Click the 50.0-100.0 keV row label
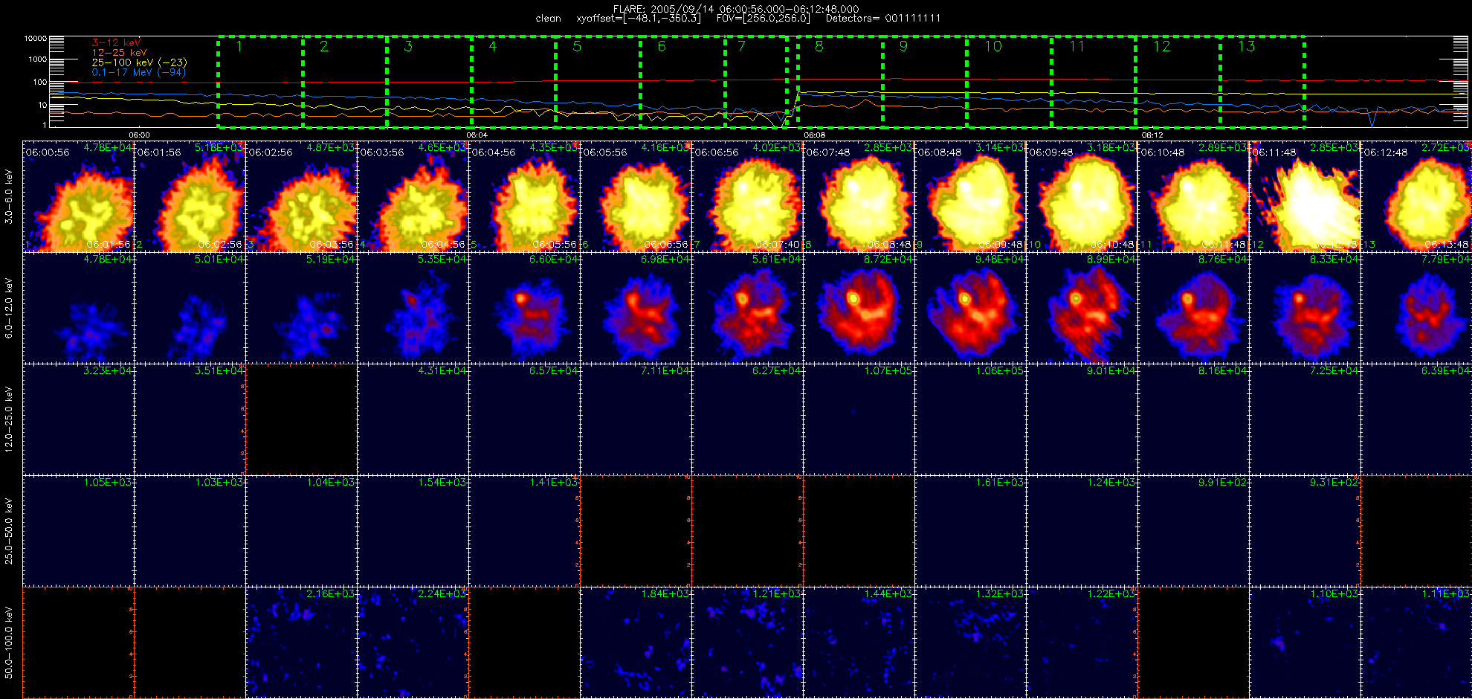Image resolution: width=1472 pixels, height=699 pixels. pos(9,642)
